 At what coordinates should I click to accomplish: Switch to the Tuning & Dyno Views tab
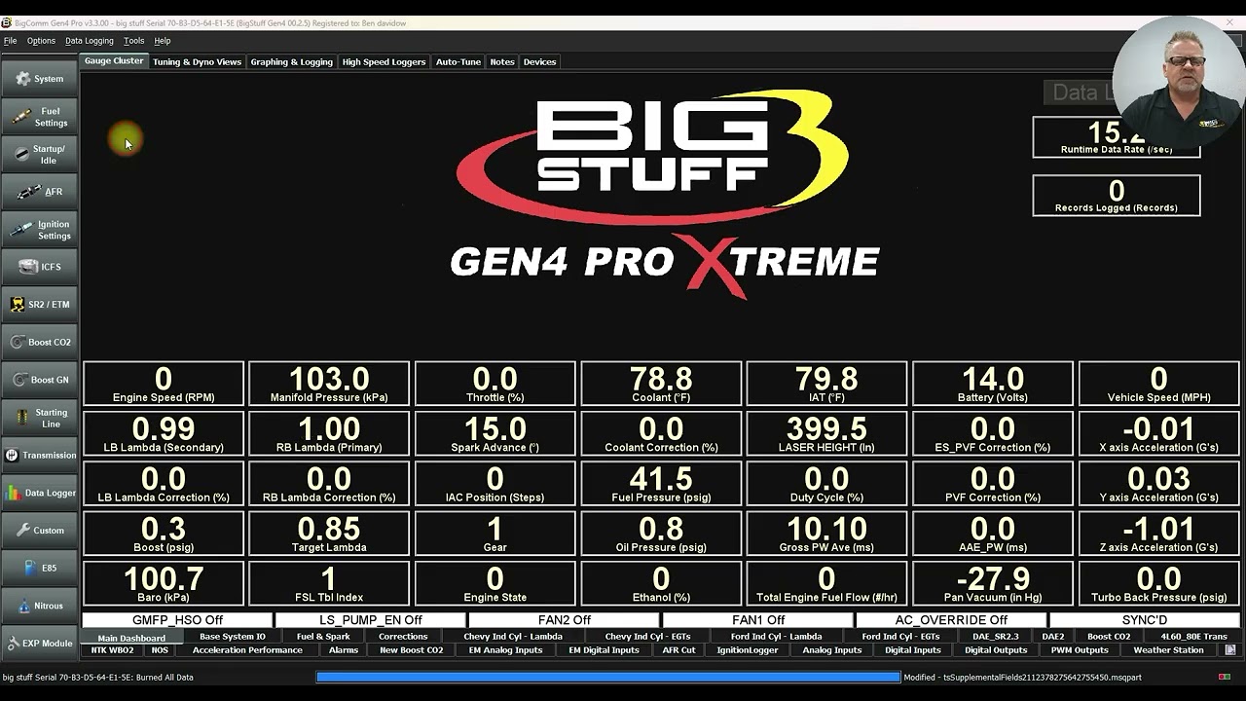pyautogui.click(x=197, y=61)
